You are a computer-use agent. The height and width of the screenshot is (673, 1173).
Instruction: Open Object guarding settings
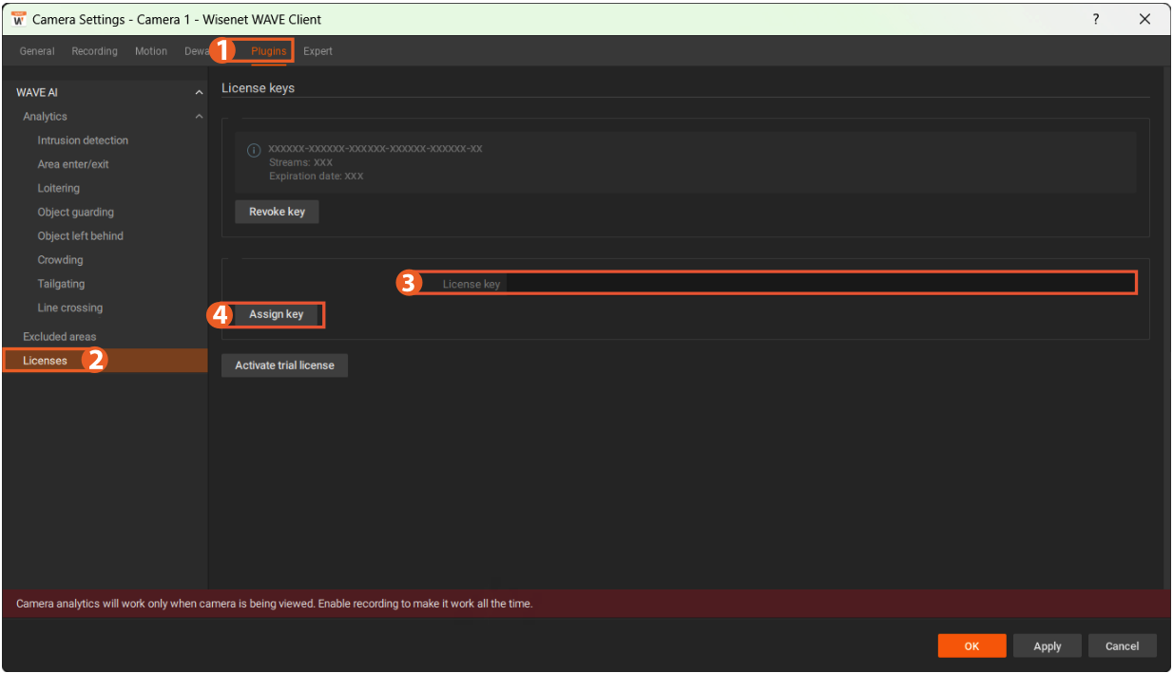pyautogui.click(x=75, y=212)
